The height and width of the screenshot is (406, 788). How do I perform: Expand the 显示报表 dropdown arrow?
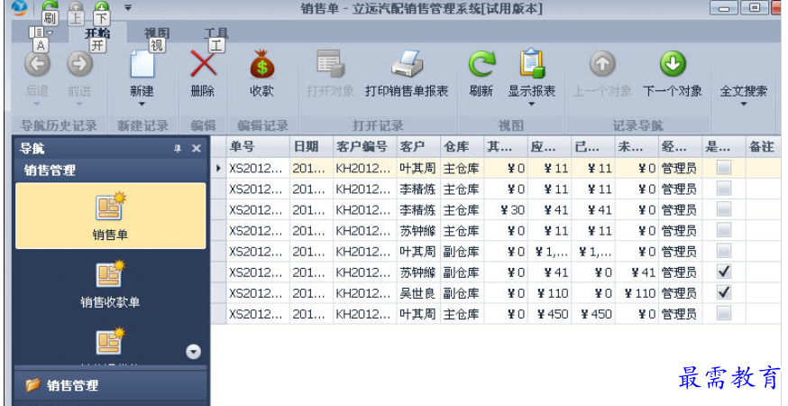click(532, 104)
